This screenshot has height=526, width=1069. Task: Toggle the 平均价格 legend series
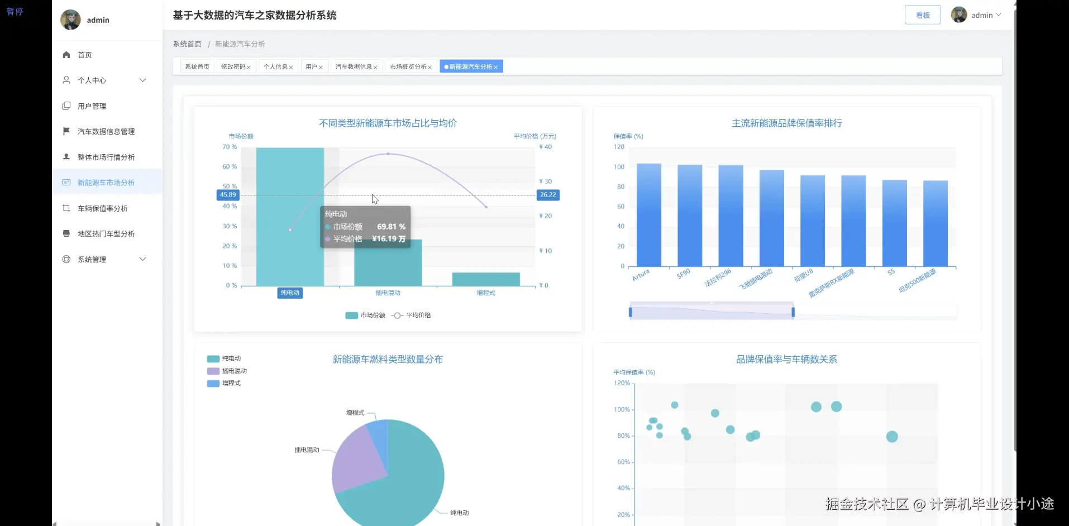coord(412,315)
